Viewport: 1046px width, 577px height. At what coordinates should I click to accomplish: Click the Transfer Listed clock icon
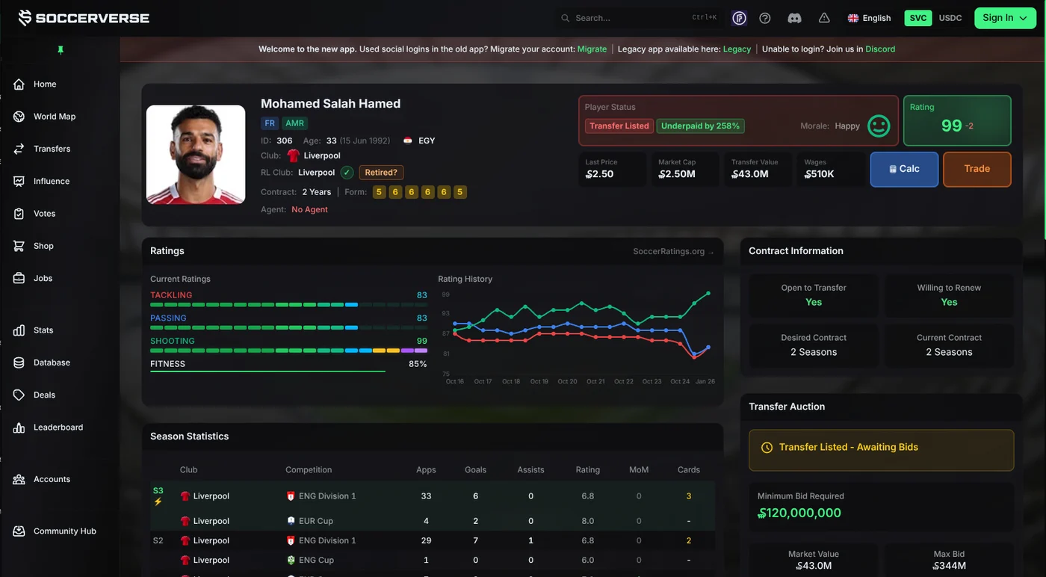tap(767, 448)
